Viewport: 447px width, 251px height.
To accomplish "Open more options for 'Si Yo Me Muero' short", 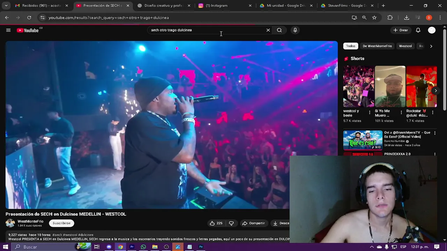I will click(401, 113).
